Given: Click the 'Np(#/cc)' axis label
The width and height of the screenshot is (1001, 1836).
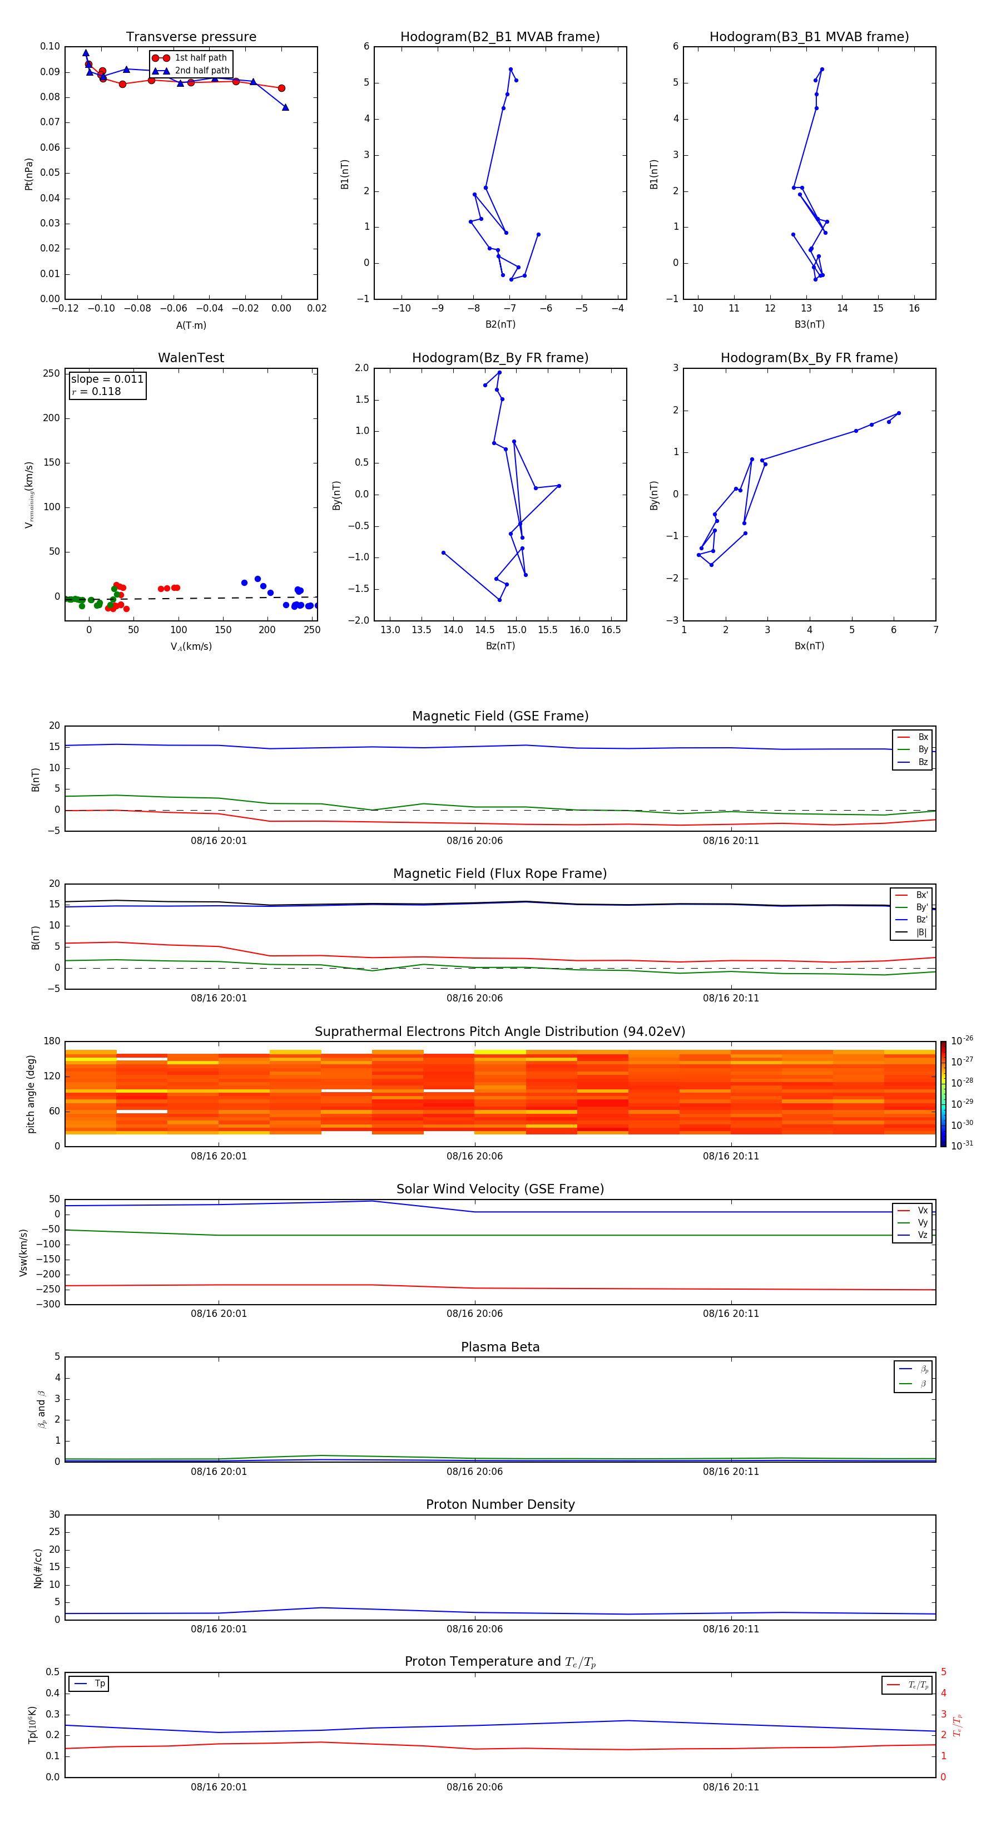Looking at the screenshot, I should point(38,1568).
